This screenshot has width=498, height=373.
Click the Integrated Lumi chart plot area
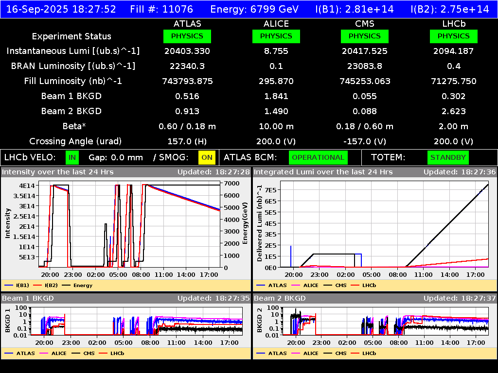(384, 224)
